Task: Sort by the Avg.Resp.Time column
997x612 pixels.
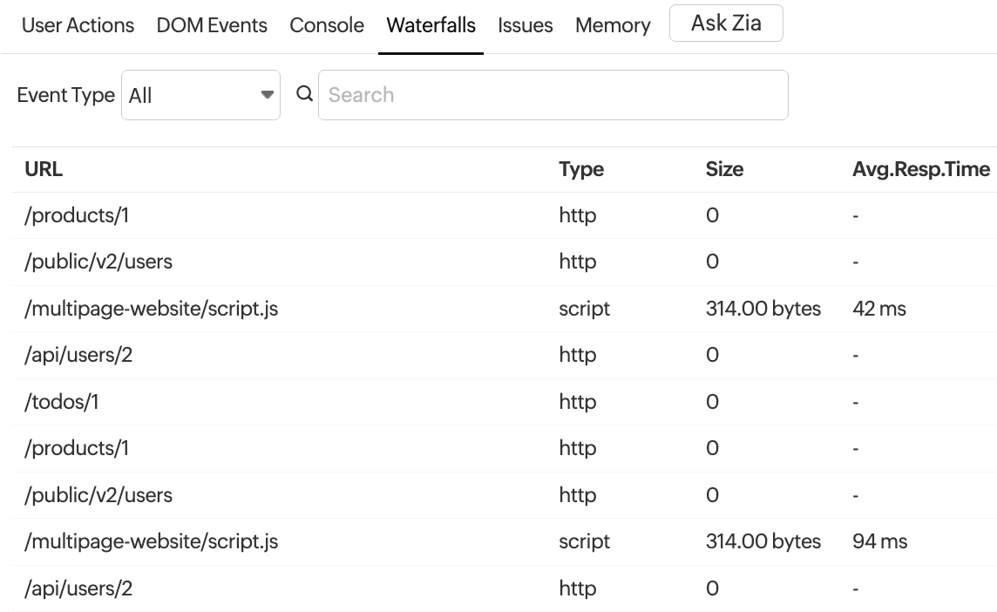Action: tap(921, 169)
